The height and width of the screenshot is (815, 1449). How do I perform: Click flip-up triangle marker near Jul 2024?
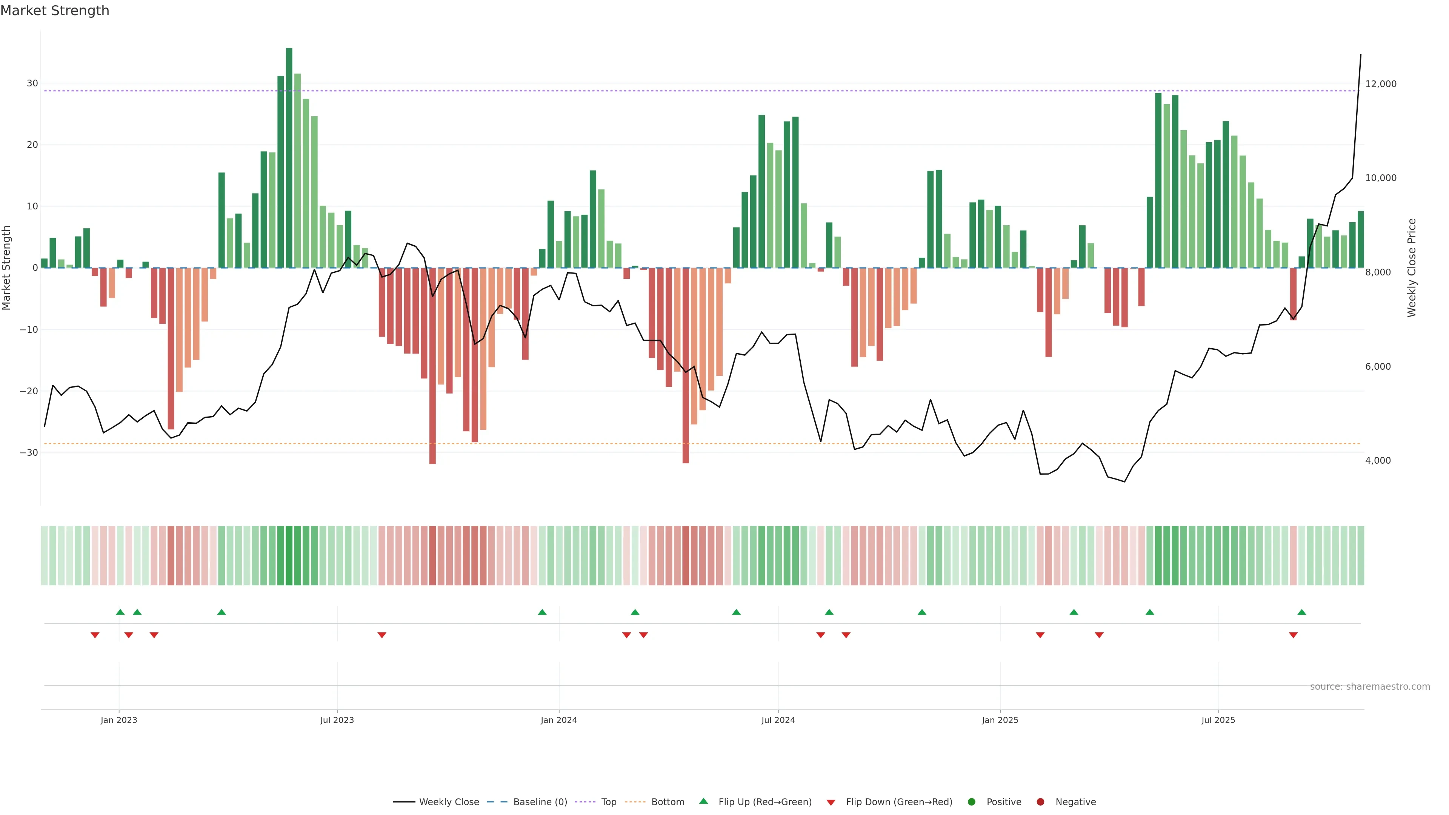[736, 612]
